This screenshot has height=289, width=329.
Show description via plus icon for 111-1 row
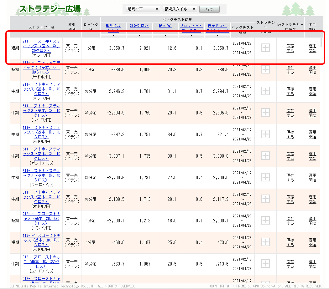pyautogui.click(x=265, y=134)
